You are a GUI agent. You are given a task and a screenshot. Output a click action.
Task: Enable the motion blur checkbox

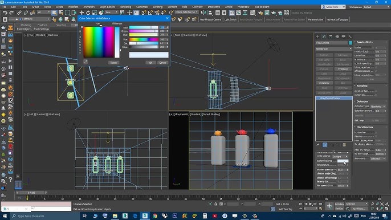376,95
